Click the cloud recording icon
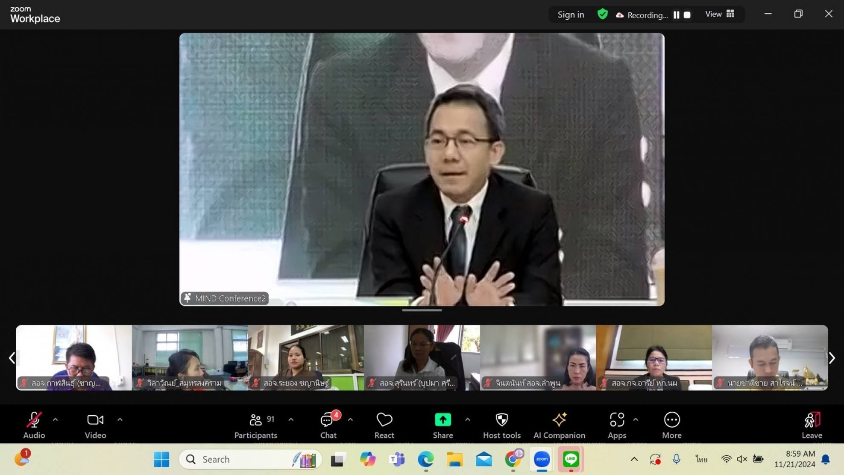Viewport: 844px width, 475px height. tap(619, 15)
